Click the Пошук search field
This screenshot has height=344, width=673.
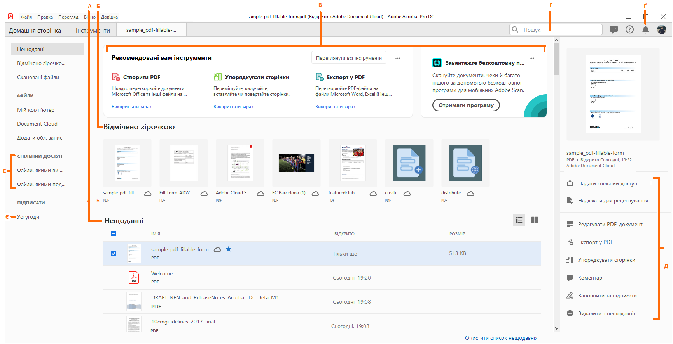coord(556,29)
